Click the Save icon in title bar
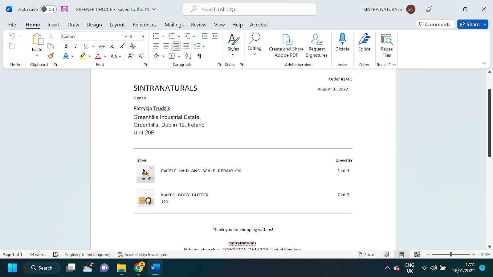The width and height of the screenshot is (493, 277). pos(64,9)
